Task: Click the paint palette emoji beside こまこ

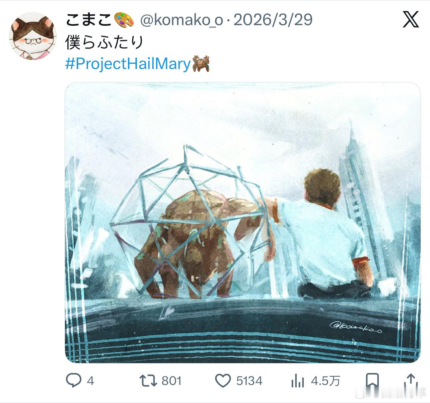Action: (x=124, y=20)
